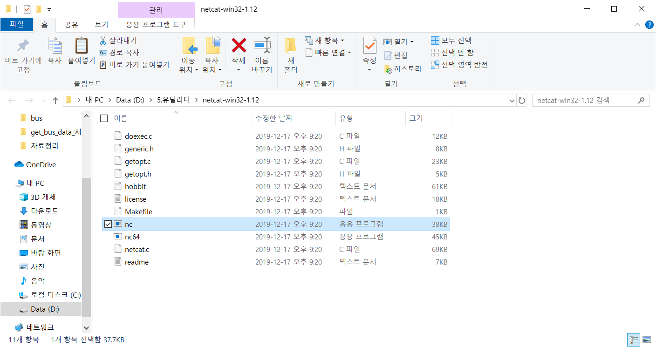This screenshot has height=347, width=656.
Task: Switch to the 공유 share tab
Action: (x=71, y=25)
